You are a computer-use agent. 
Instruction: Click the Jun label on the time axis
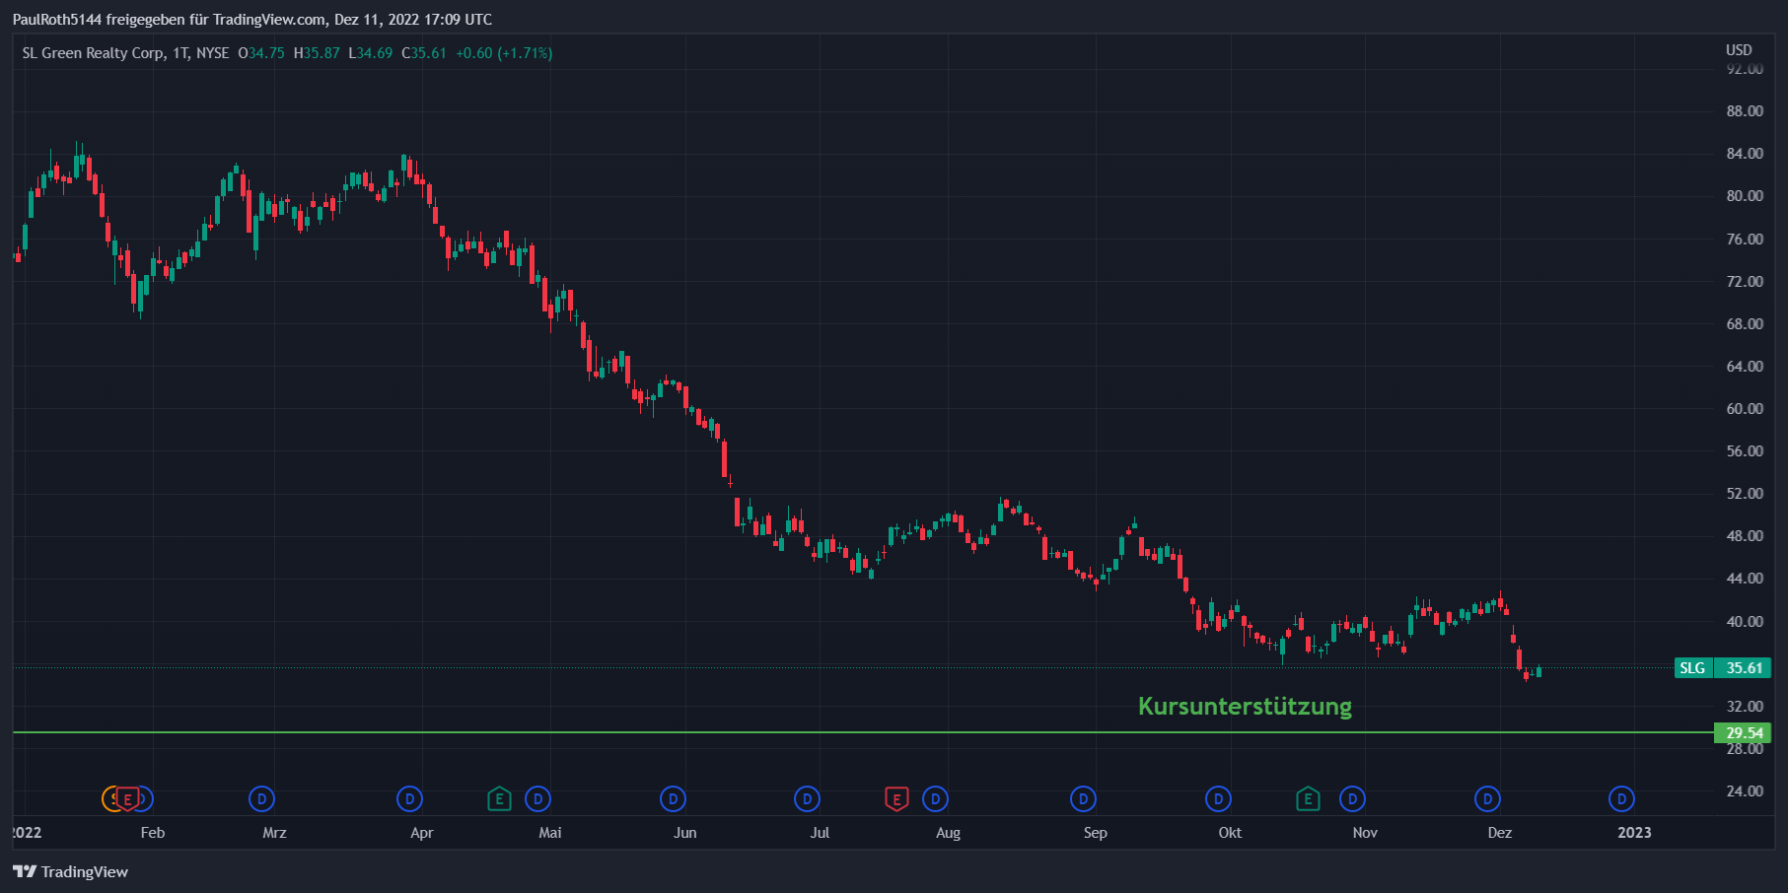[x=685, y=833]
